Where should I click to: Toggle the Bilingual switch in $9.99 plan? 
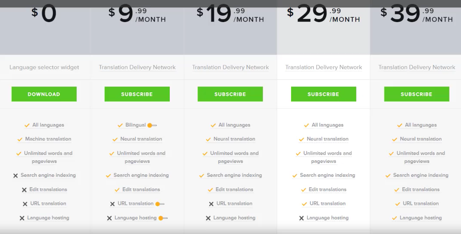[x=152, y=125]
